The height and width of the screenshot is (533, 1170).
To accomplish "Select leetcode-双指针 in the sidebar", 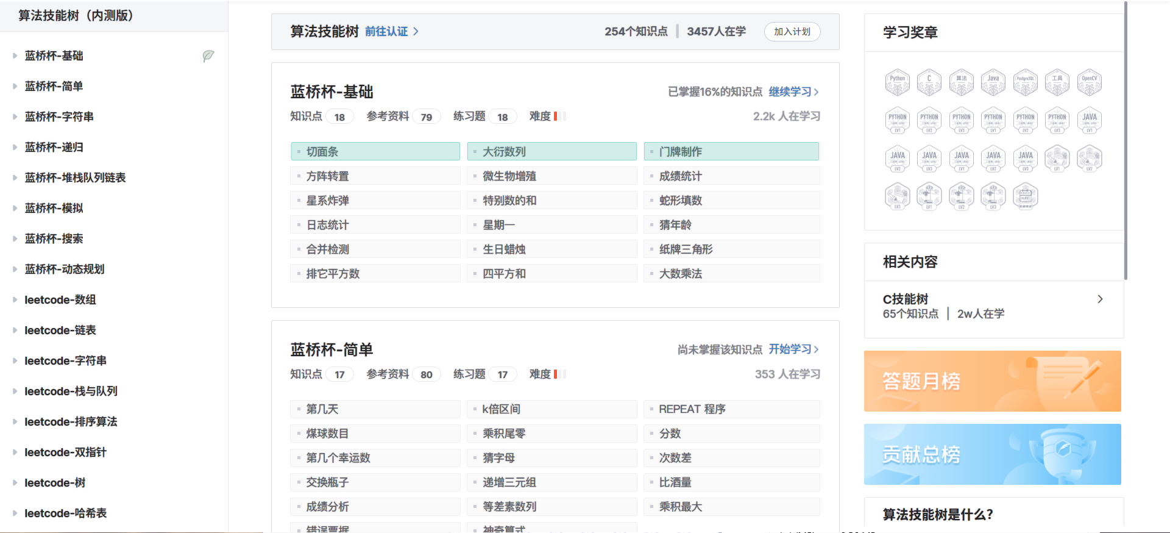I will click(x=65, y=452).
